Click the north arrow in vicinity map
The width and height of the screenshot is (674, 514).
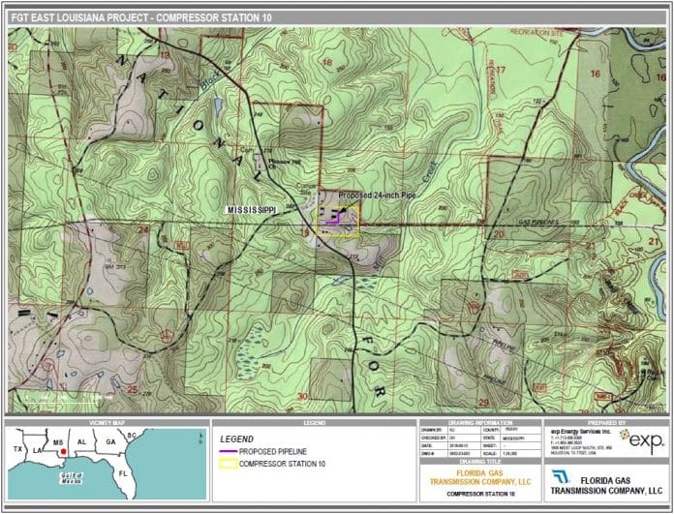201,438
